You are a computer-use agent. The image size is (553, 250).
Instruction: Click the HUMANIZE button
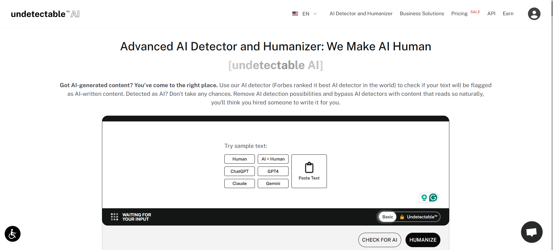coord(423,240)
